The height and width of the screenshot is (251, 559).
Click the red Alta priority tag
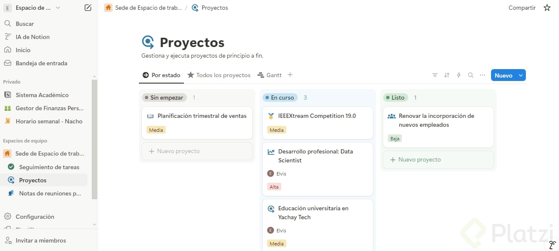click(274, 187)
